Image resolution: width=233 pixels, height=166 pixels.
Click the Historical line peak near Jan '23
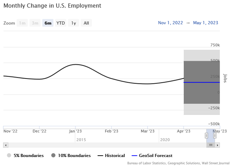click(x=76, y=64)
